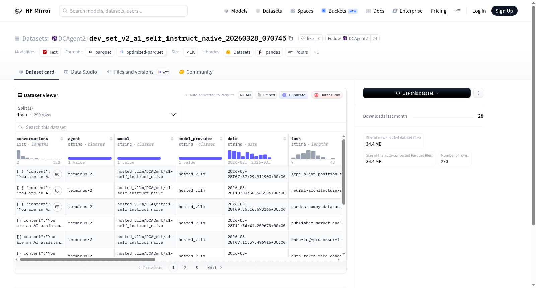Go to page 3 of the table
This screenshot has width=536, height=288.
[x=197, y=268]
